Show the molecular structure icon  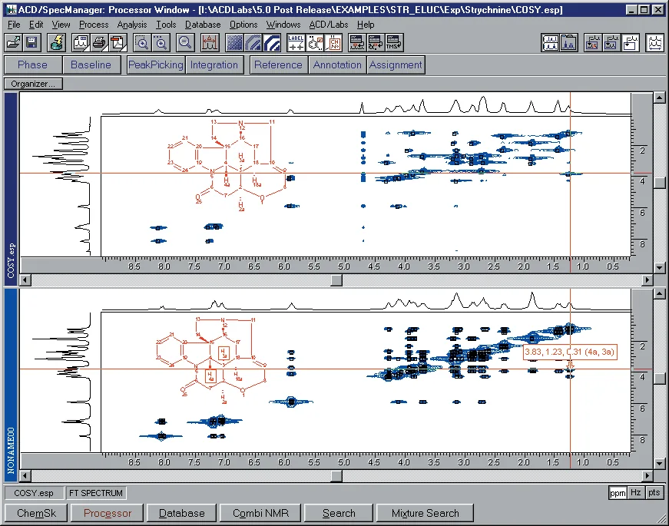point(316,43)
